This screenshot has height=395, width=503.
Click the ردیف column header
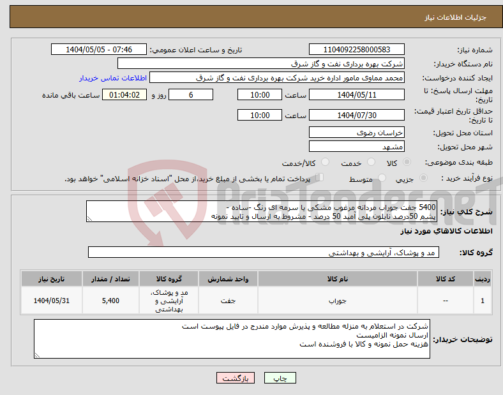click(483, 279)
